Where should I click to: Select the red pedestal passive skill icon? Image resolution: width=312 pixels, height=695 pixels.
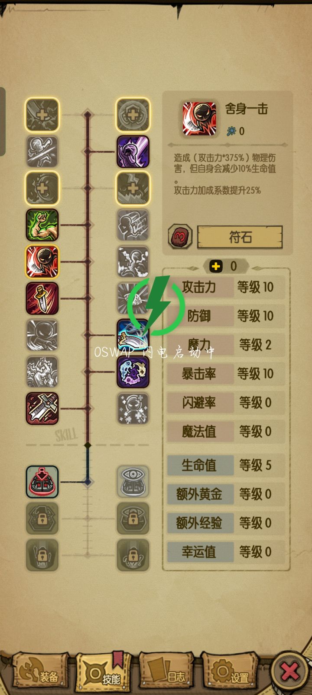(42, 482)
